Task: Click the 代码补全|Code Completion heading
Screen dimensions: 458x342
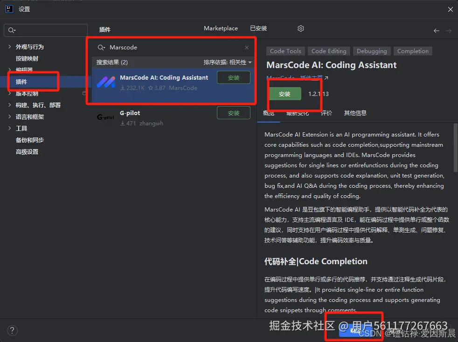Action: click(x=316, y=261)
